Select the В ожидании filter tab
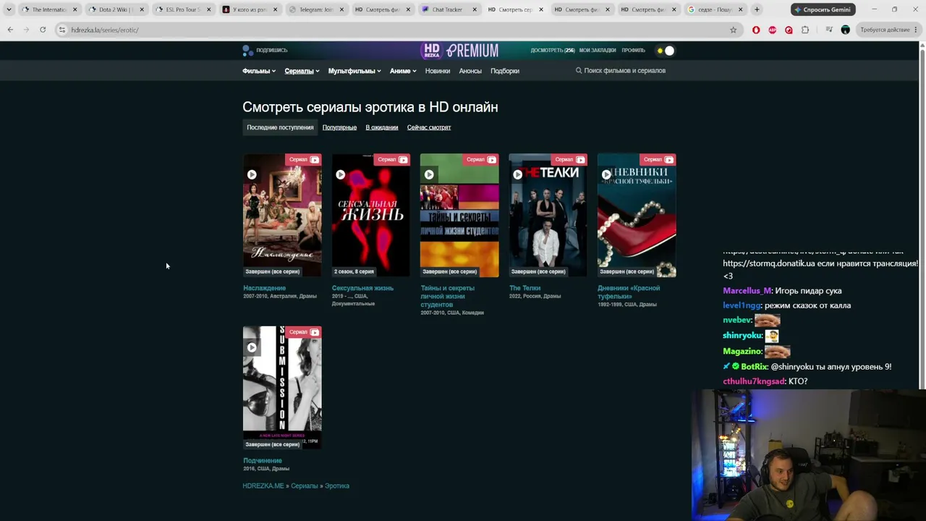This screenshot has width=926, height=521. click(x=382, y=127)
